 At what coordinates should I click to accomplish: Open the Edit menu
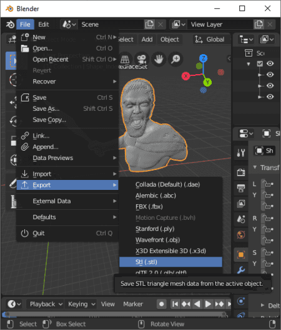[44, 24]
